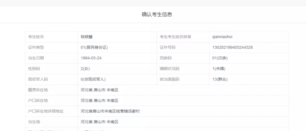The height and width of the screenshot is (131, 306).
Task: Click the value 13(群众)
Action: point(220,79)
